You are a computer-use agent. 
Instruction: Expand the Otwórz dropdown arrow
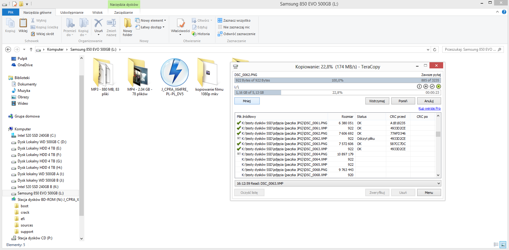(211, 20)
